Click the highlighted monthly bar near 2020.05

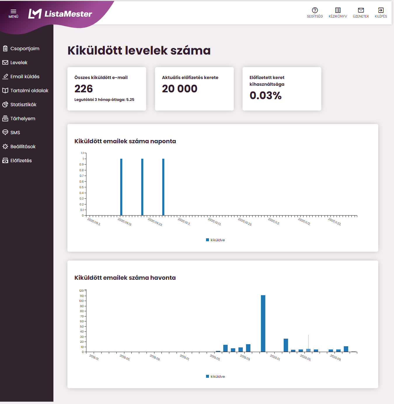pos(308,350)
